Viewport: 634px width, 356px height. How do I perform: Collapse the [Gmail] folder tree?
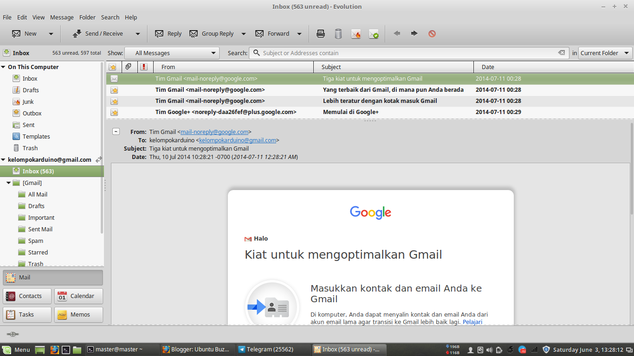[9, 183]
